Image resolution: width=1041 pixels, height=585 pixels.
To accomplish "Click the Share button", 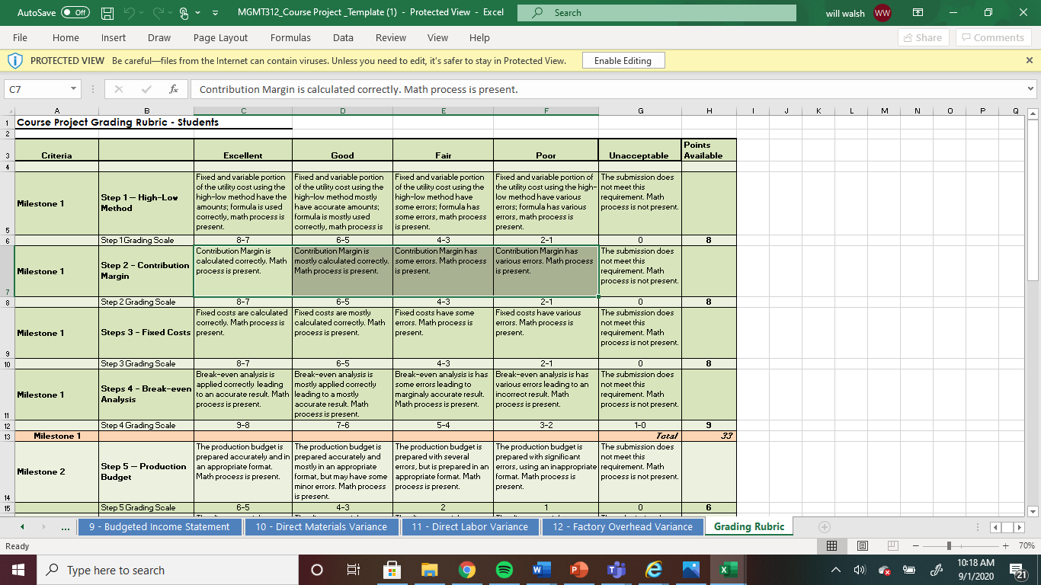I will (x=922, y=37).
